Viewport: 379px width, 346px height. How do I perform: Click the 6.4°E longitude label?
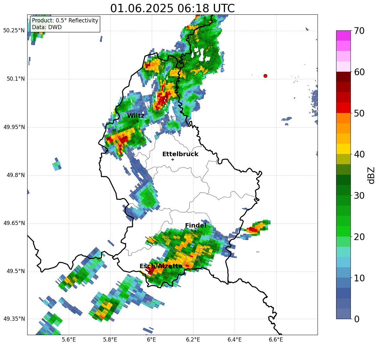point(234,340)
